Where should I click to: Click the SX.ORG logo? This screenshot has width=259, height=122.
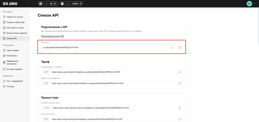(x=10, y=4)
